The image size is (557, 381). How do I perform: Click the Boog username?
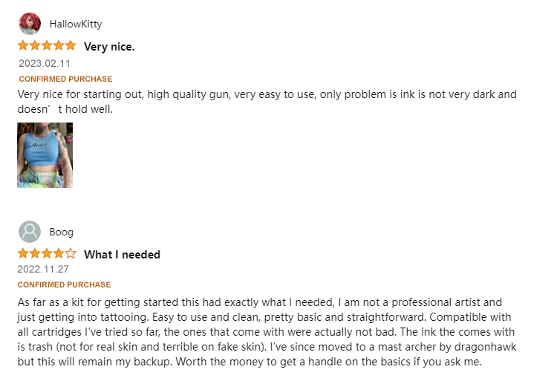coord(61,232)
